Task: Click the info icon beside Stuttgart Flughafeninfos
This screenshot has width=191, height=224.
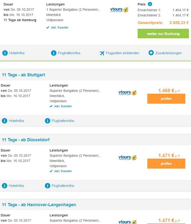Action: coord(47,121)
